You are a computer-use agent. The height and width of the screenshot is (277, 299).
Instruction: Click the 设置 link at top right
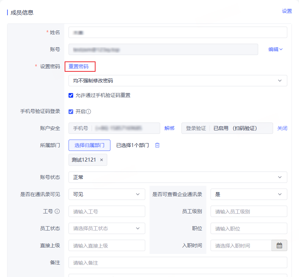[x=287, y=11]
